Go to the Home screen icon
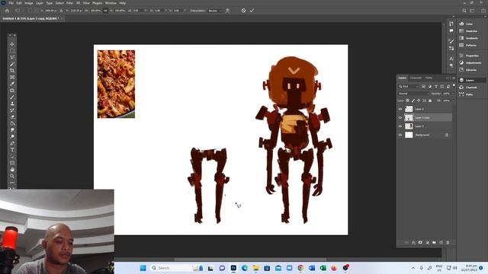The image size is (488, 274). [7, 11]
